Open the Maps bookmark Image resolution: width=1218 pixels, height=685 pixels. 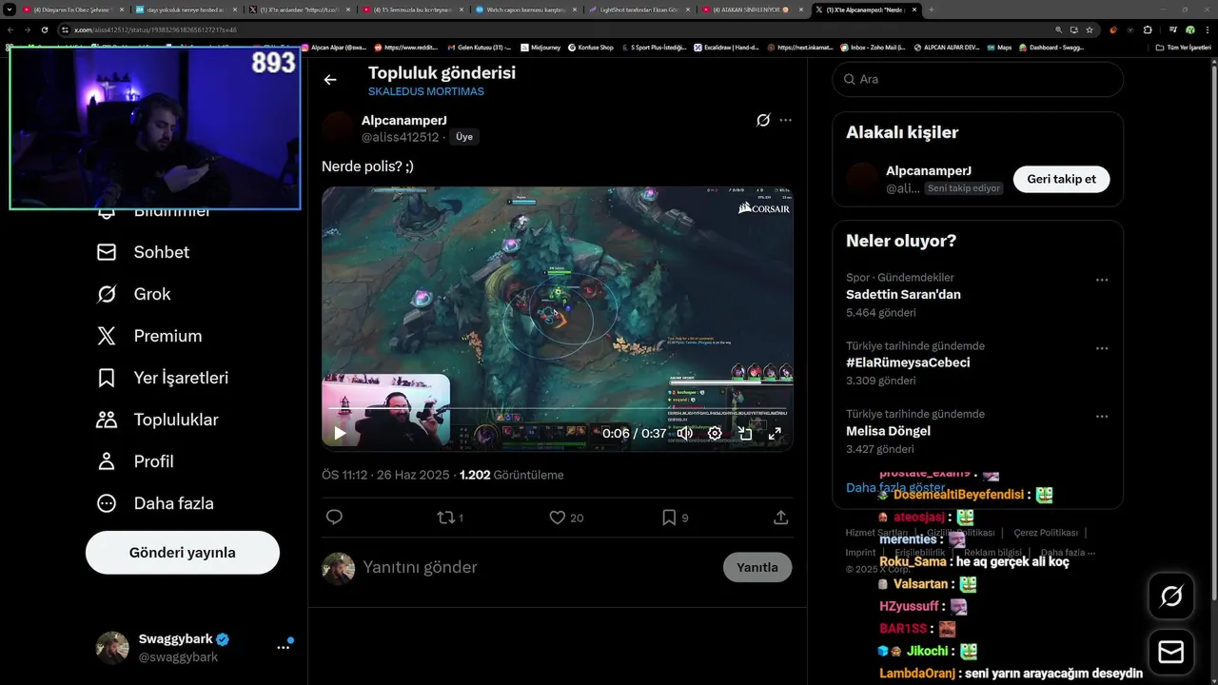click(999, 47)
